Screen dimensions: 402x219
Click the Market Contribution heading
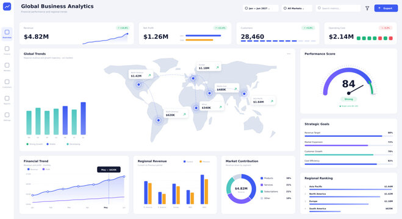pos(242,161)
